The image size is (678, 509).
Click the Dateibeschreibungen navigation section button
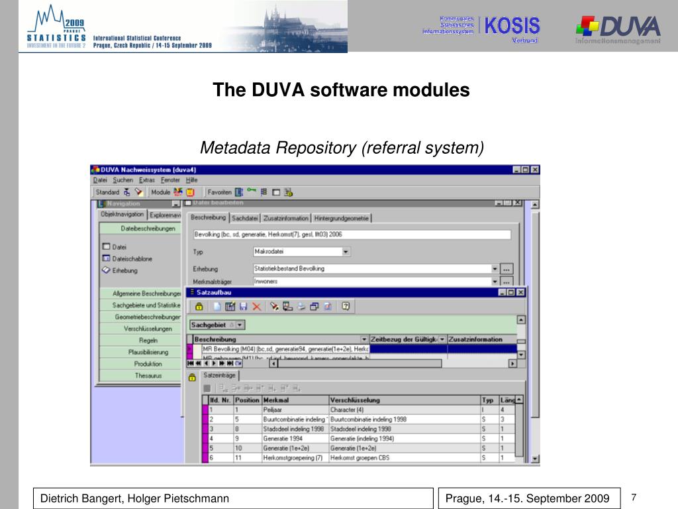point(140,228)
